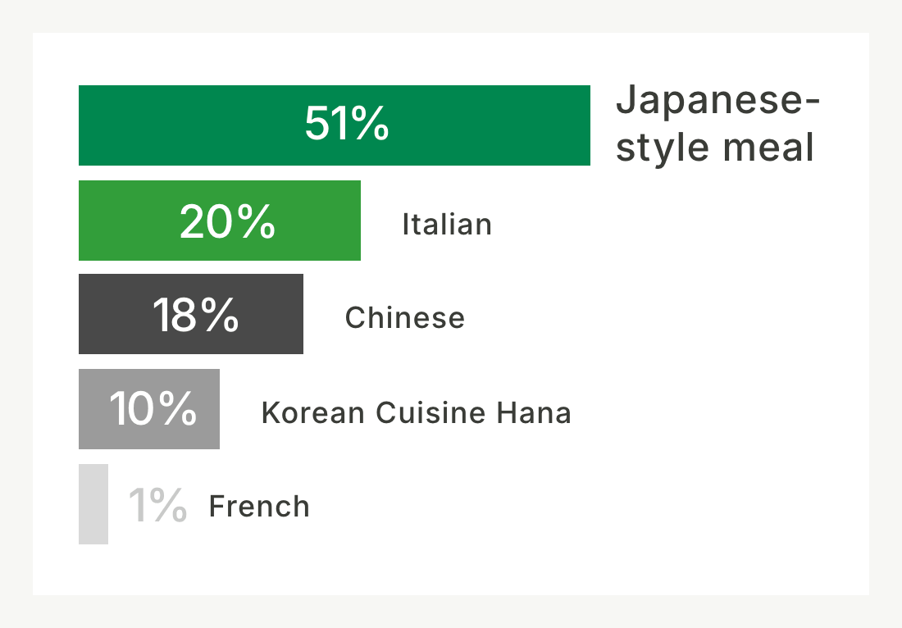The width and height of the screenshot is (902, 628).
Task: Select the Italian label text
Action: tap(447, 225)
